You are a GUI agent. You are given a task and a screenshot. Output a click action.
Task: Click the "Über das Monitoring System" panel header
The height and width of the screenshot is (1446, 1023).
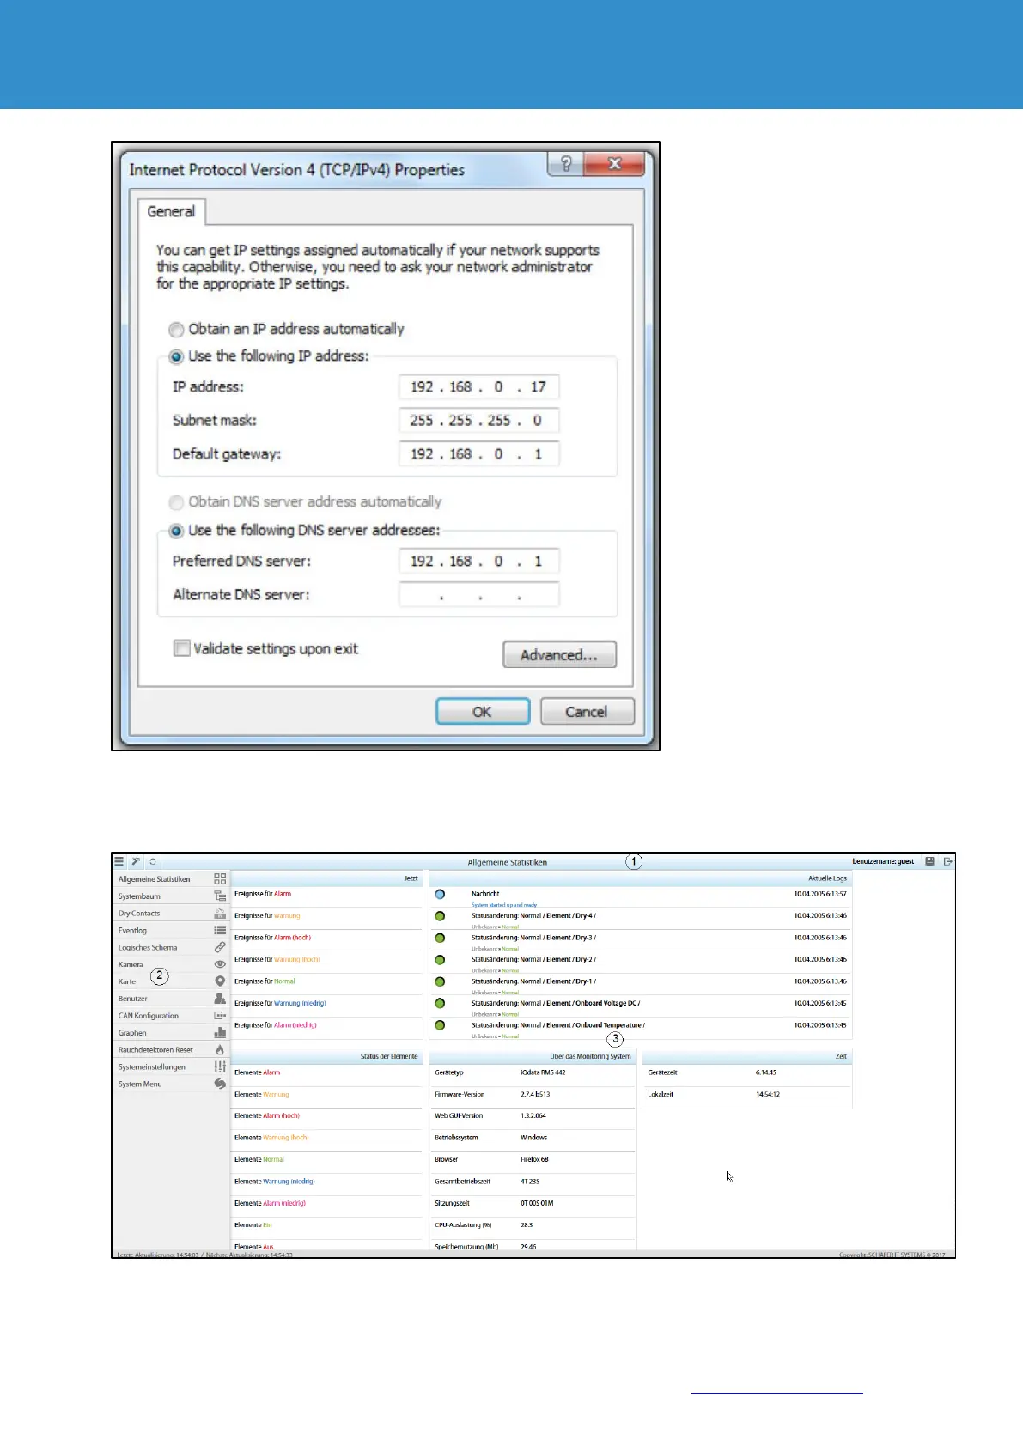[533, 1056]
